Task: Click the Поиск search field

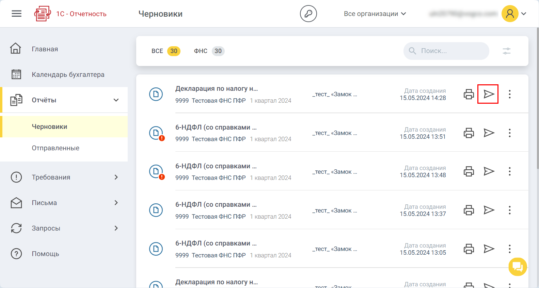Action: point(449,51)
